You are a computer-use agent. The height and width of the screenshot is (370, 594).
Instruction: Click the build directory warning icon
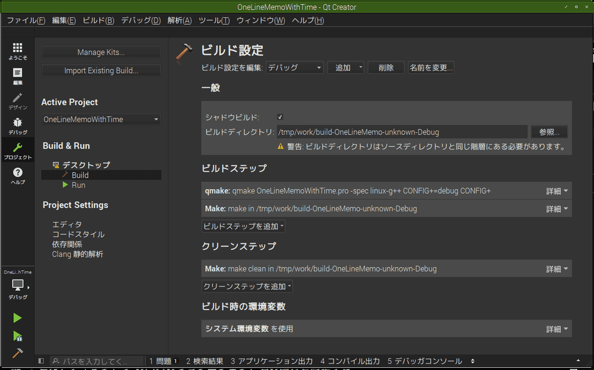(x=280, y=146)
